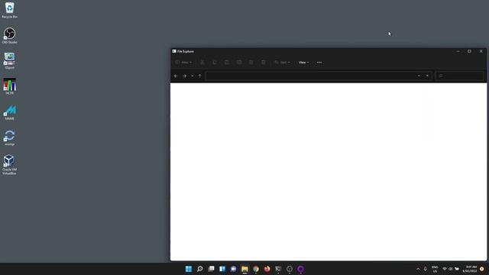Go up one folder with Up arrow
The image size is (489, 275).
(200, 76)
